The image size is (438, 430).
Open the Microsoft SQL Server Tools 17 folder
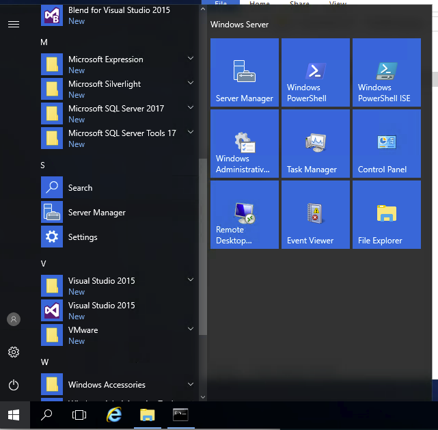point(119,138)
